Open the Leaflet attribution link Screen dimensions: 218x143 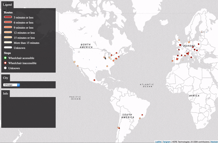point(158,142)
